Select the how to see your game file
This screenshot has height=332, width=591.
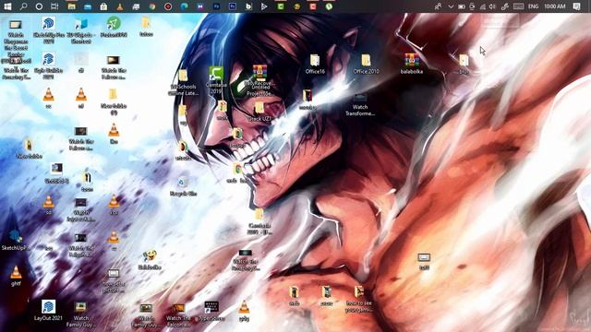point(359,300)
